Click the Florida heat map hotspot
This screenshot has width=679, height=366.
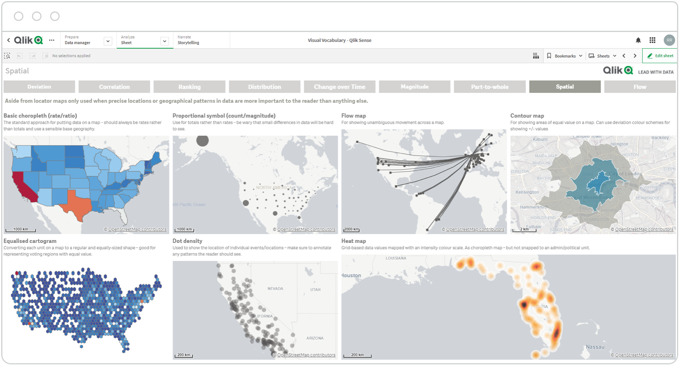pyautogui.click(x=556, y=333)
